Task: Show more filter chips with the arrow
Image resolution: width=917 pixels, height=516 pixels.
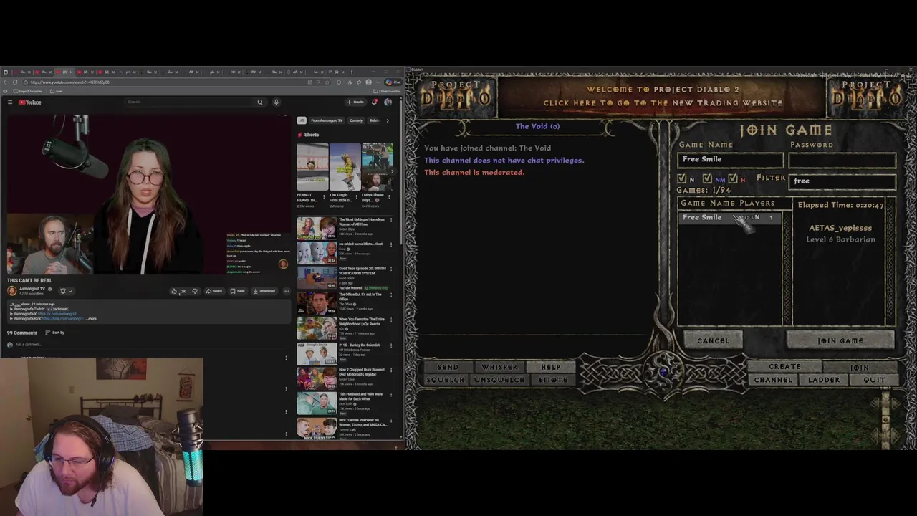Action: 388,120
